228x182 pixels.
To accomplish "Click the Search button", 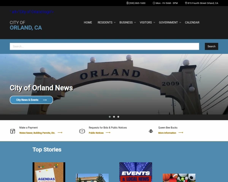I will (x=211, y=46).
